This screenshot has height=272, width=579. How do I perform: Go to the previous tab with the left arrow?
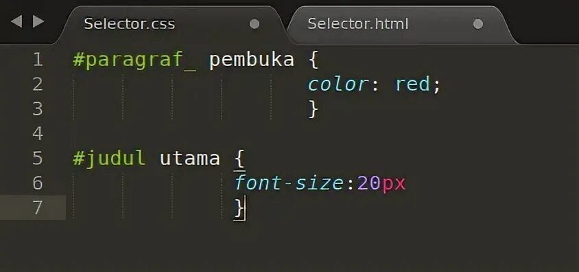(x=16, y=21)
